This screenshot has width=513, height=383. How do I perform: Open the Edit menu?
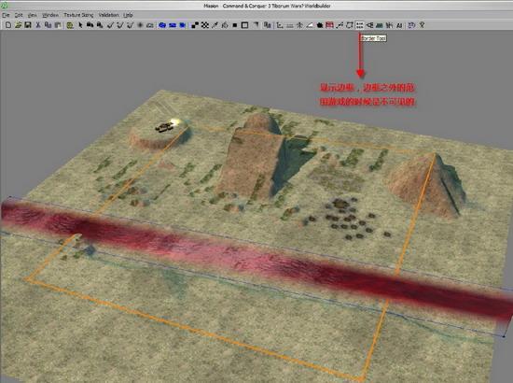point(19,15)
